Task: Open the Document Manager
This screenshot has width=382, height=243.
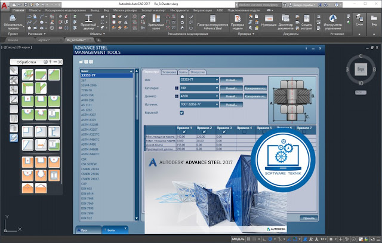Action: click(285, 22)
